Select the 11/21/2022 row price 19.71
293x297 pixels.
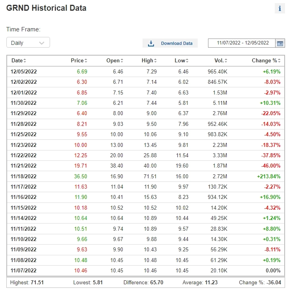coord(81,166)
